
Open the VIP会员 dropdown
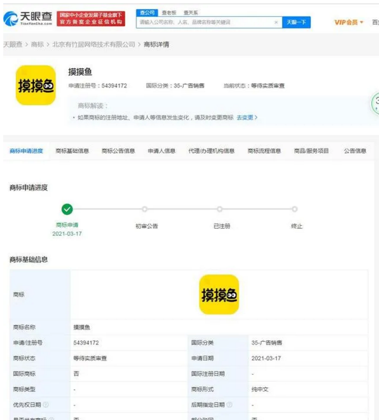pos(349,22)
